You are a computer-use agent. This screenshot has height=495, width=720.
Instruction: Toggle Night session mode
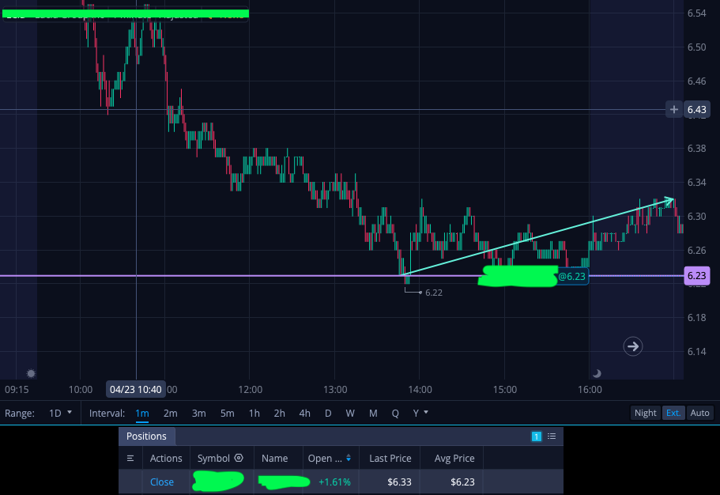(645, 413)
